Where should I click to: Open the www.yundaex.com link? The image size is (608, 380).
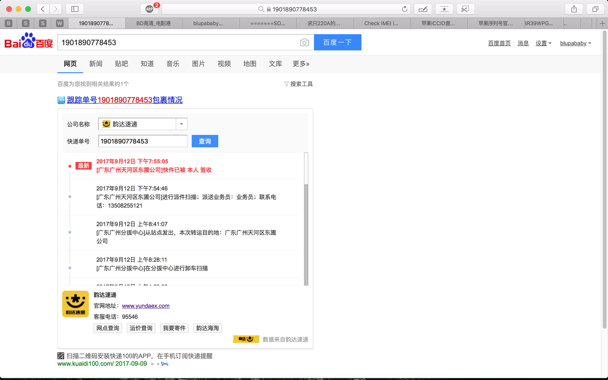(x=146, y=306)
